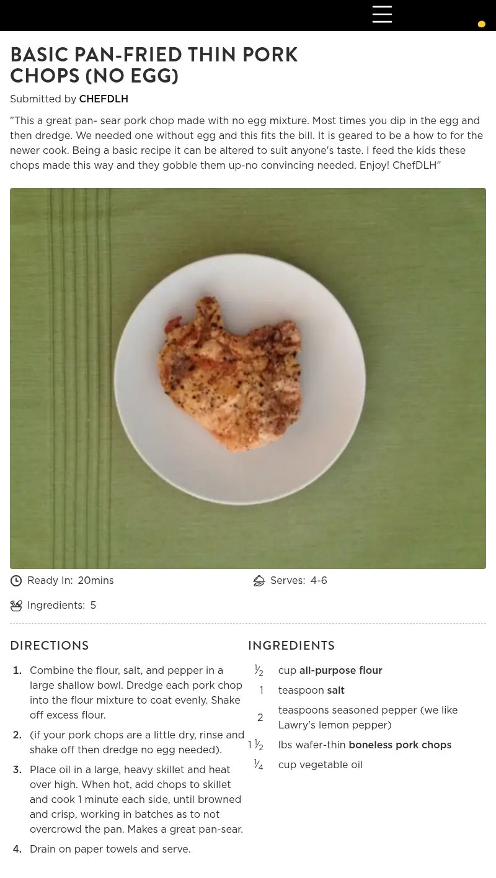Open the all-purpose flour ingredient link
This screenshot has width=496, height=878.
(x=340, y=671)
